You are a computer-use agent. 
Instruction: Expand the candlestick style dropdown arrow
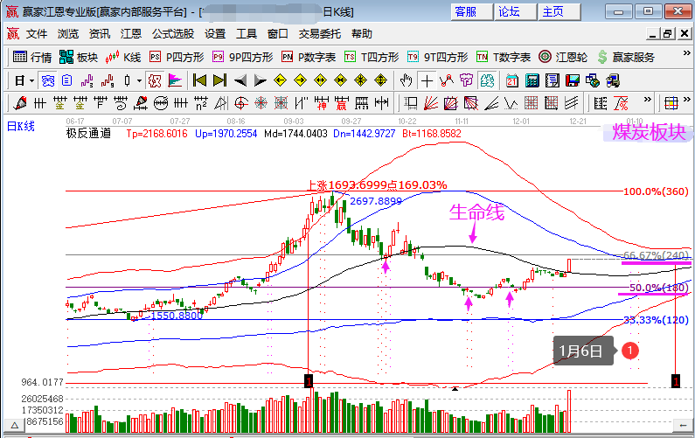(139, 80)
